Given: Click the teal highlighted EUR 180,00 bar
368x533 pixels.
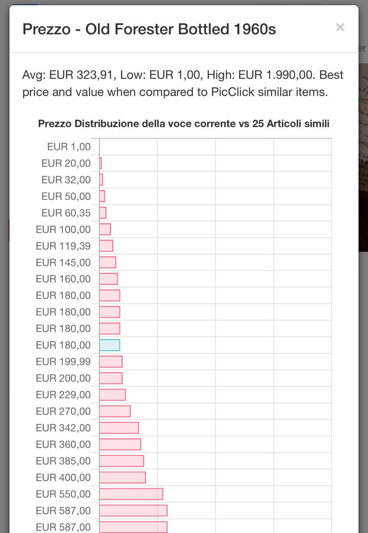Looking at the screenshot, I should tap(110, 345).
